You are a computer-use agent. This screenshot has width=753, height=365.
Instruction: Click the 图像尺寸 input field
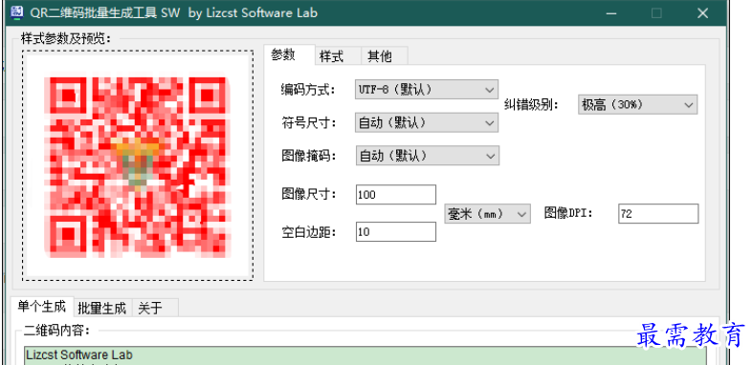point(396,195)
